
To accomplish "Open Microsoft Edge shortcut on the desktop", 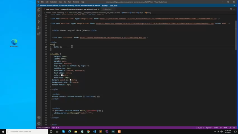I will pos(14,43).
